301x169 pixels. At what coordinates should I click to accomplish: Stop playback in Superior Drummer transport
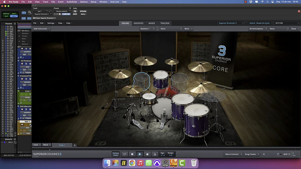(x=132, y=154)
